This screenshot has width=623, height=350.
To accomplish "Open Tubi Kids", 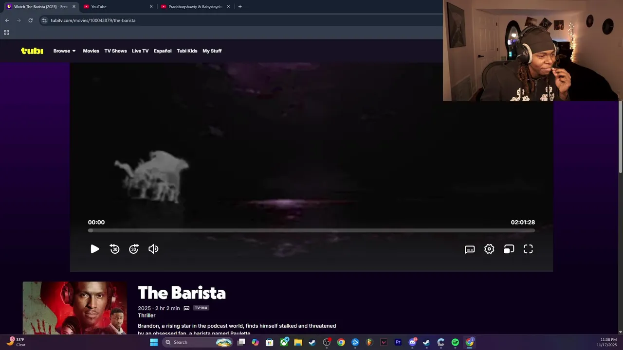I will (x=187, y=51).
